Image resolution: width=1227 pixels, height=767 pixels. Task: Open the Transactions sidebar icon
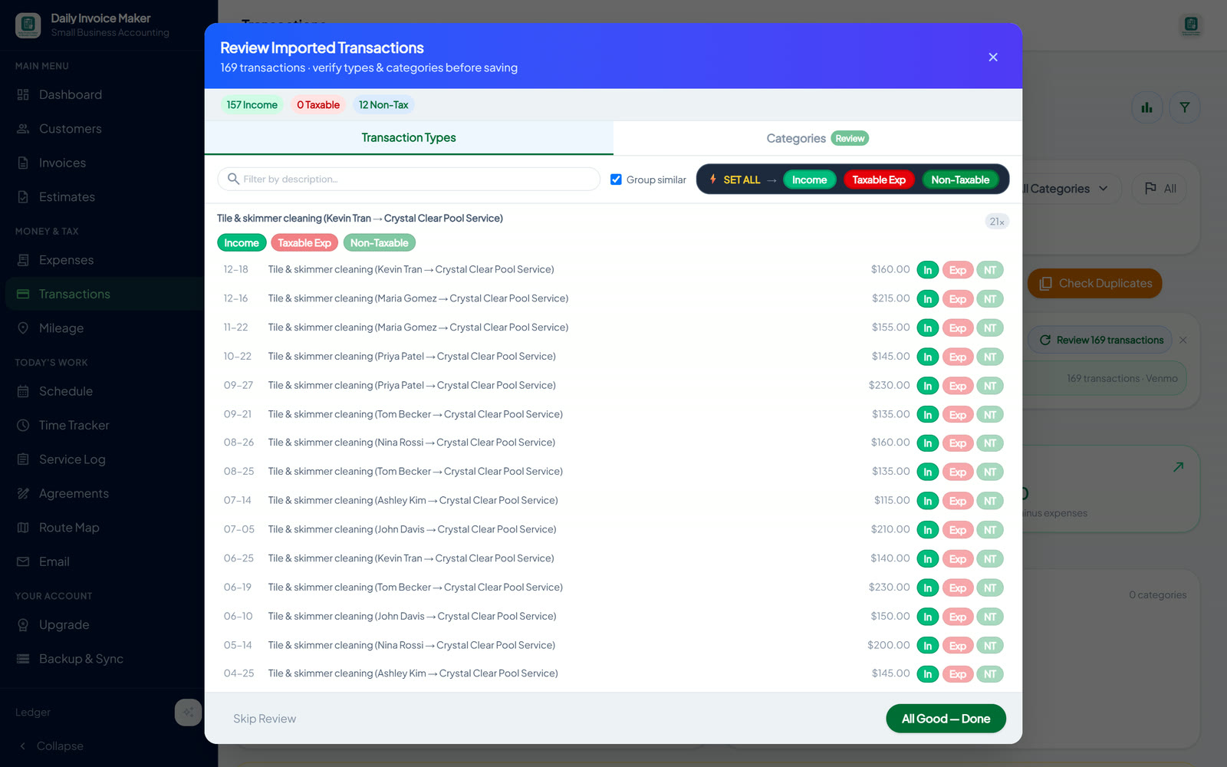tap(23, 294)
